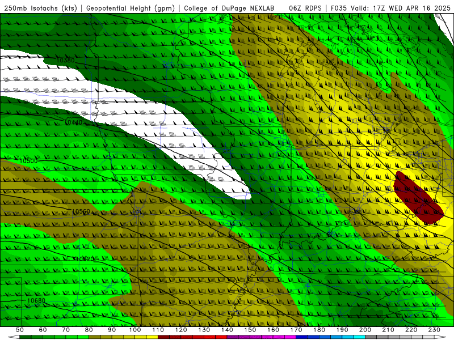
Task: Click the 100 value on the color scale
Action: pyautogui.click(x=134, y=330)
